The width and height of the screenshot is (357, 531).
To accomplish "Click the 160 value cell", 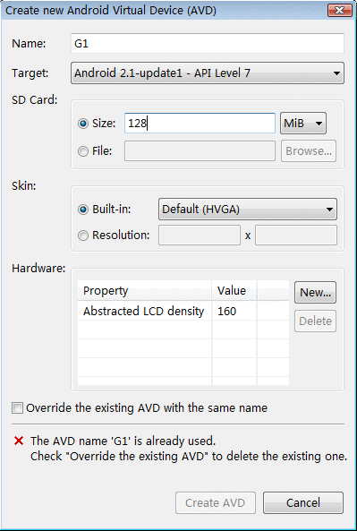I will click(x=234, y=311).
